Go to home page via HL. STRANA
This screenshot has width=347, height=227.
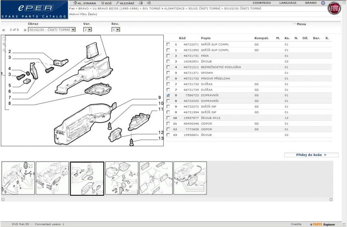pos(85,3)
